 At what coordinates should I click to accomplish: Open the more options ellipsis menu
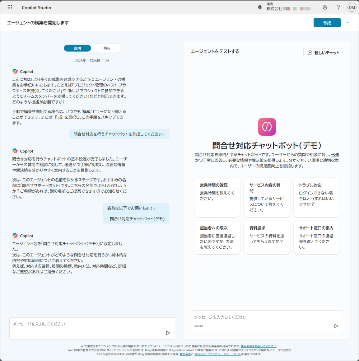[347, 23]
